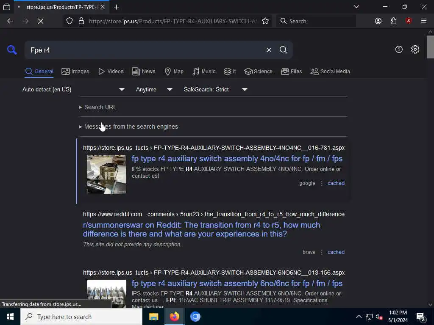Click the site padlock icon
This screenshot has height=325, width=434.
tap(81, 21)
